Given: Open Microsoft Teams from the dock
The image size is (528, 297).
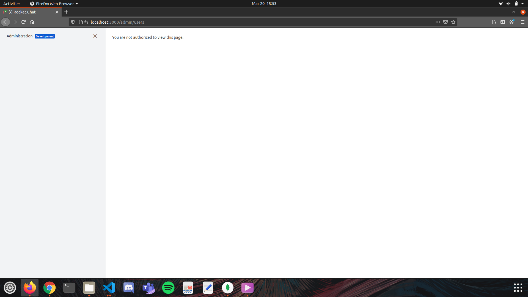Looking at the screenshot, I should coord(148,288).
